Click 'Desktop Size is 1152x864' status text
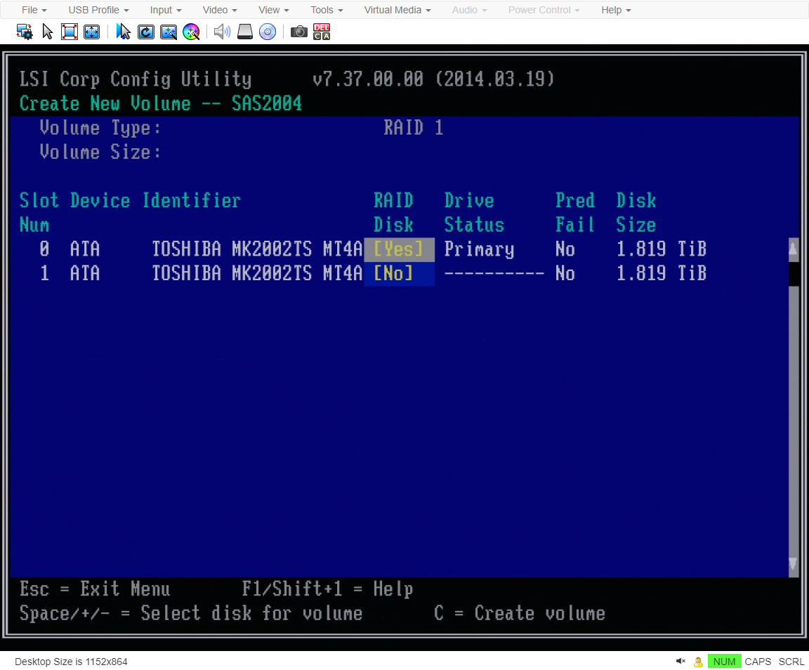The image size is (809, 670). pyautogui.click(x=71, y=662)
